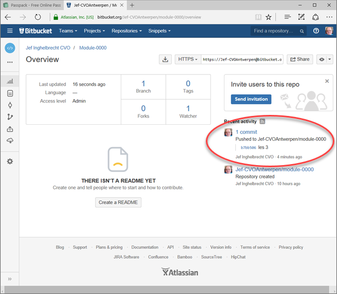Click the download repository icon button

point(165,60)
